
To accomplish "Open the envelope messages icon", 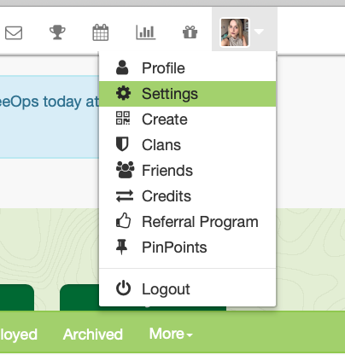I will tap(14, 32).
